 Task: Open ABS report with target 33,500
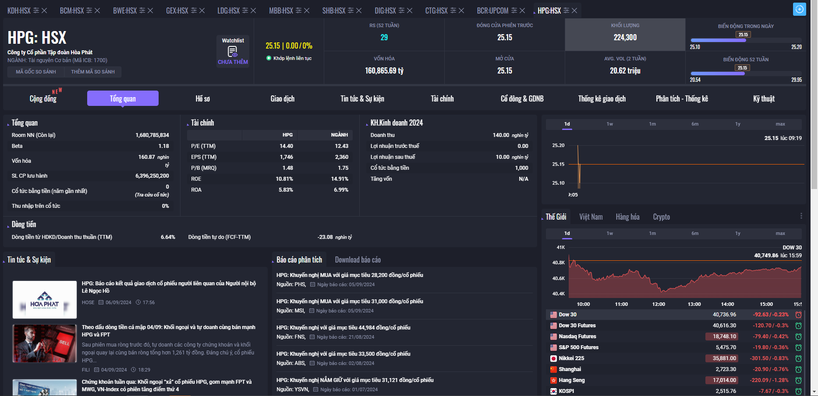(x=343, y=354)
